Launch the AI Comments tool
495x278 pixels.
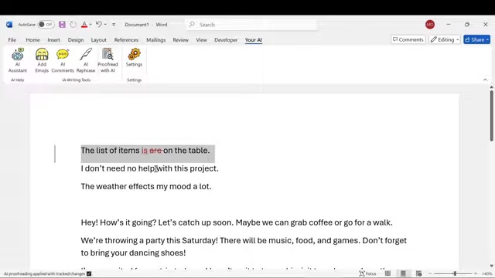pyautogui.click(x=63, y=60)
